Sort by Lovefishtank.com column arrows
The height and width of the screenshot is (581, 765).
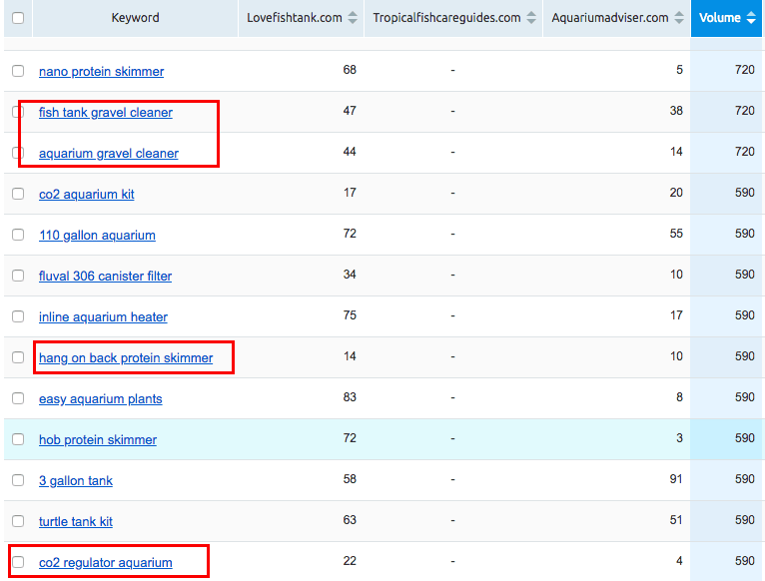coord(353,18)
